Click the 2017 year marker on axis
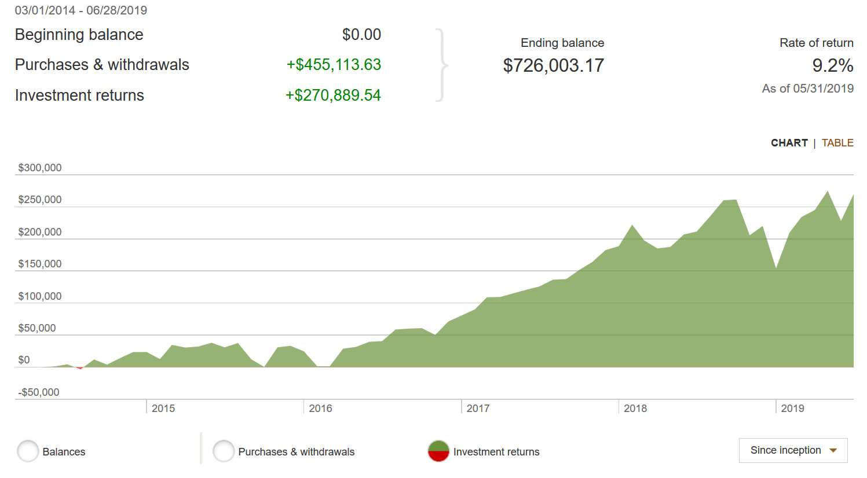 click(x=478, y=409)
